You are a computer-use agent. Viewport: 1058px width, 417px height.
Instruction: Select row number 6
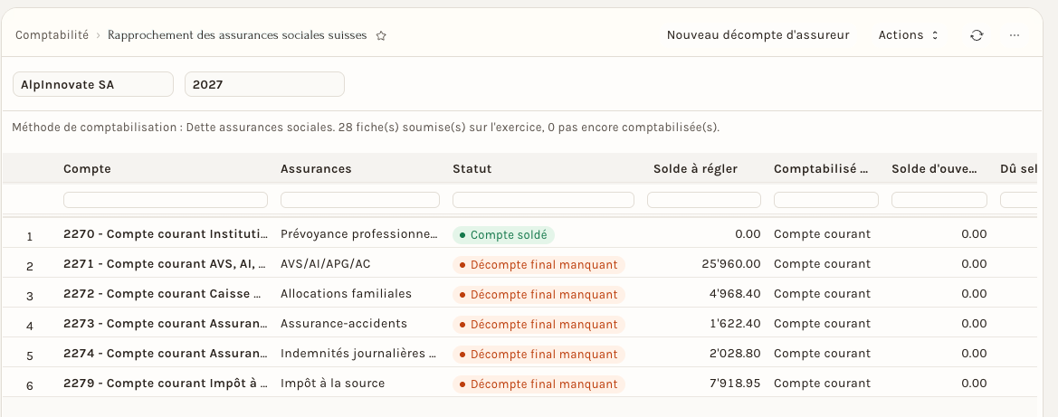coord(30,386)
